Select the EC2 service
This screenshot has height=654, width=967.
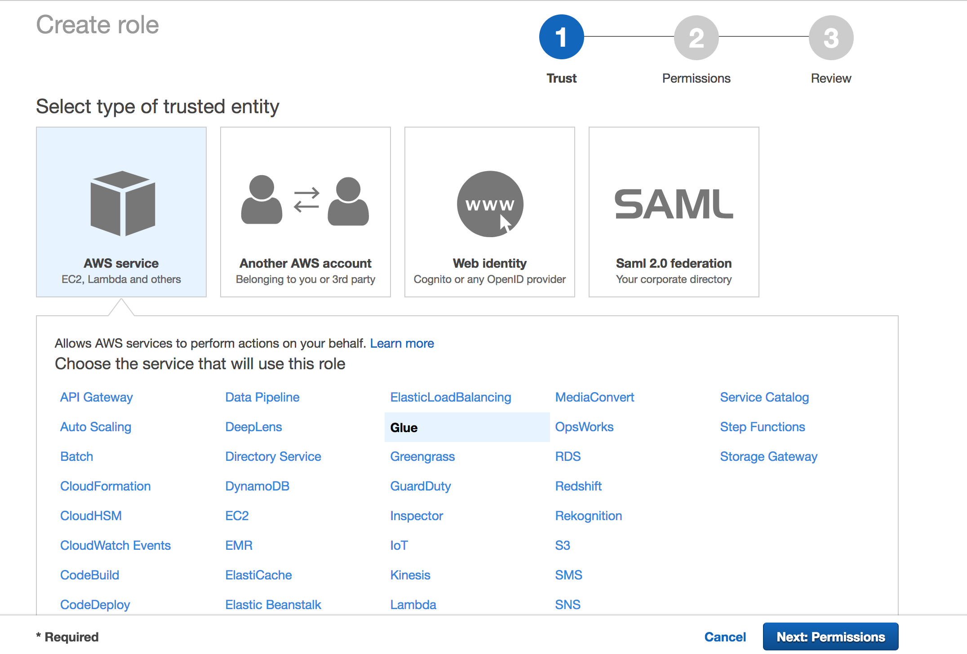pyautogui.click(x=237, y=516)
